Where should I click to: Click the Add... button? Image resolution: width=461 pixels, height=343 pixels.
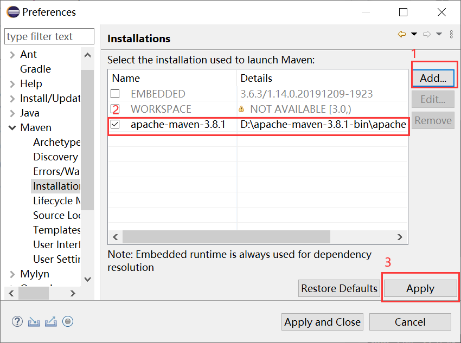click(x=433, y=78)
